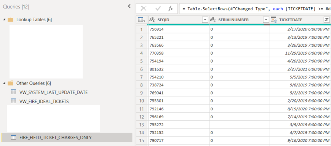Click the table icon beside VW_SYSTEM_LAST_UPDATE_DATE

pyautogui.click(x=13, y=92)
